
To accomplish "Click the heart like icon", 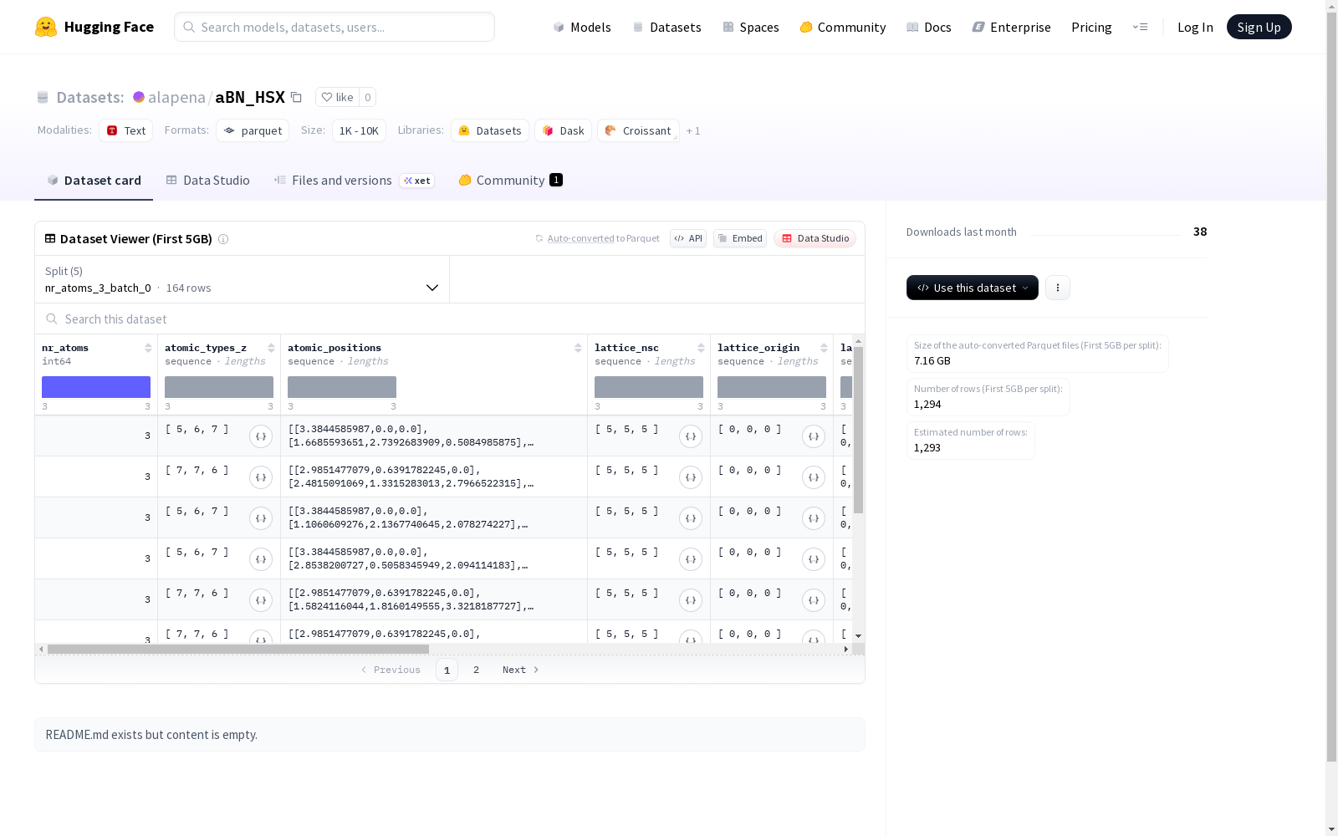I will (x=327, y=97).
